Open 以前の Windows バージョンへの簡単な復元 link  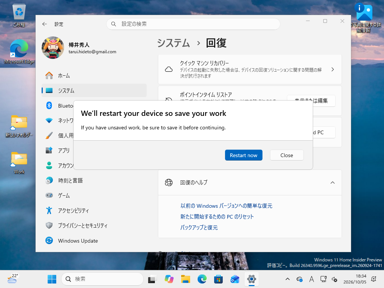pos(226,206)
